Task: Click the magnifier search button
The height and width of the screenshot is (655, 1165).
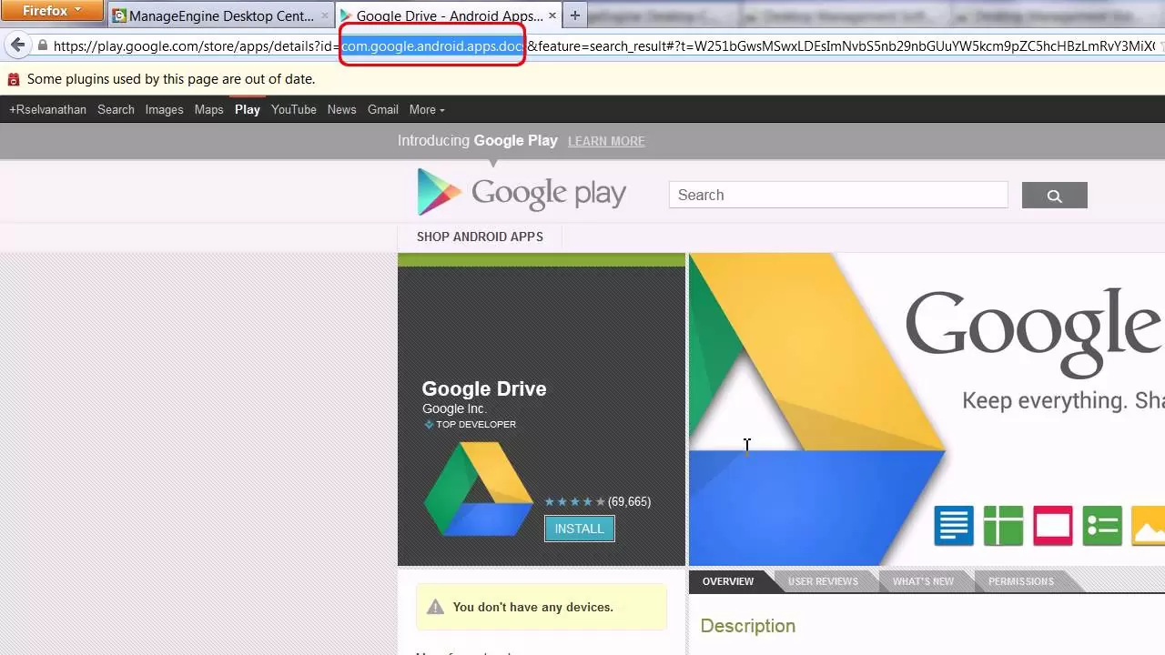Action: pos(1054,196)
